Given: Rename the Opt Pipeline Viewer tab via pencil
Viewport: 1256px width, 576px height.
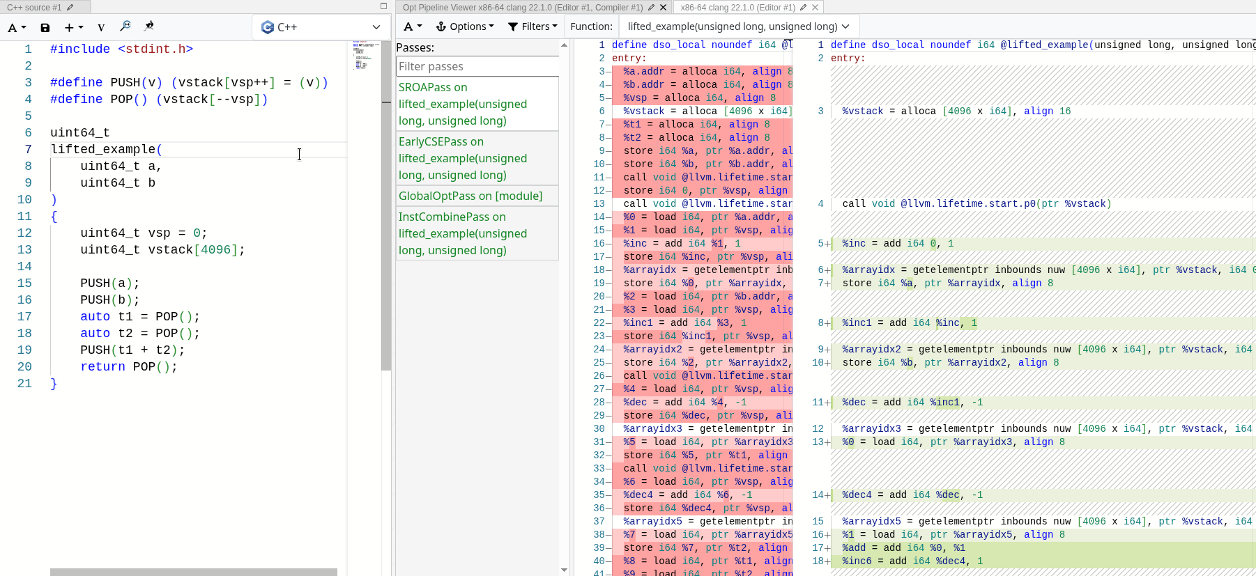Looking at the screenshot, I should [651, 7].
